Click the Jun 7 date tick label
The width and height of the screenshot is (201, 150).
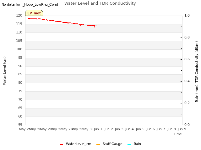coord(161,129)
